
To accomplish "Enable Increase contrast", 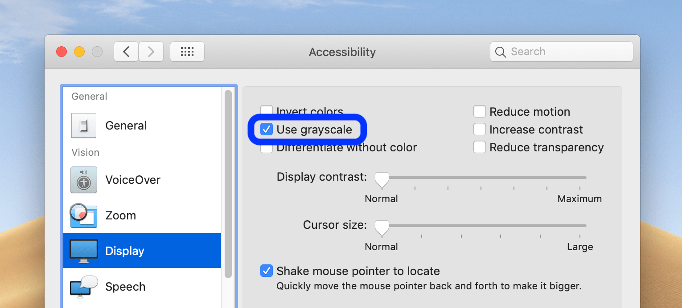I will coord(480,129).
